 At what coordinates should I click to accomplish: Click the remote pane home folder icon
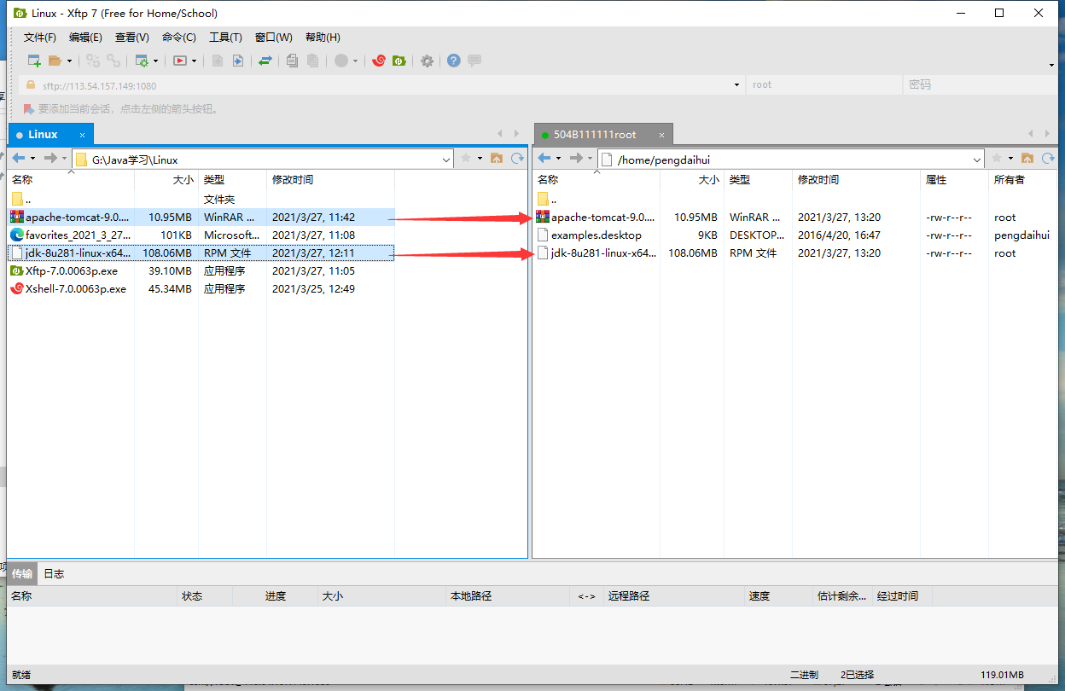click(1027, 158)
